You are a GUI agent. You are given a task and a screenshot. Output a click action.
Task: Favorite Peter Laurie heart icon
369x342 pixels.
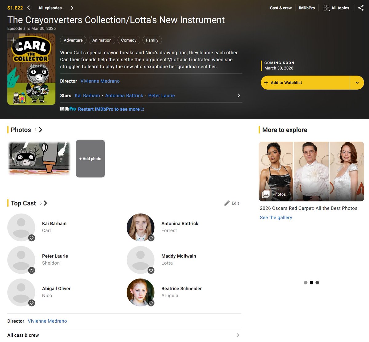31,271
